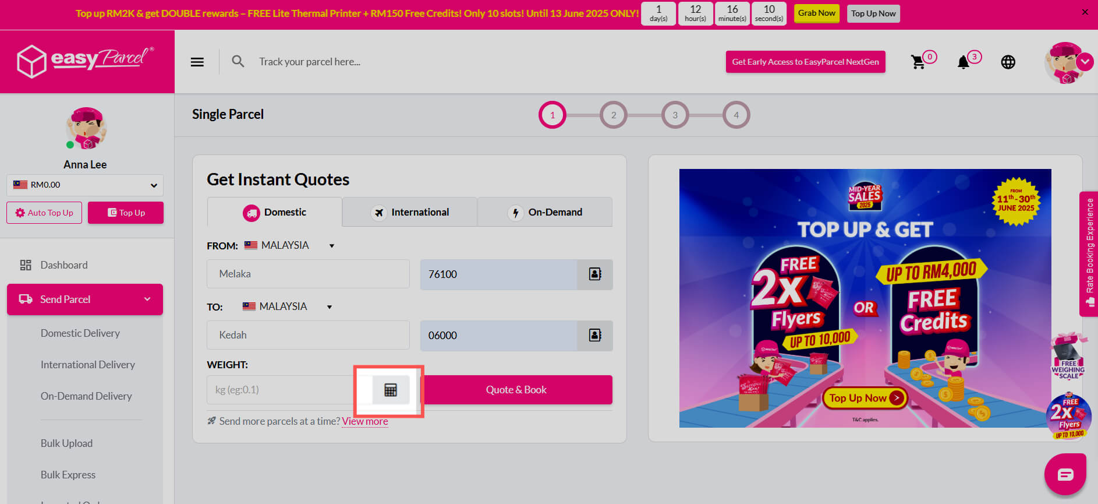Click the Kedah state field
The image size is (1098, 504).
(x=308, y=335)
